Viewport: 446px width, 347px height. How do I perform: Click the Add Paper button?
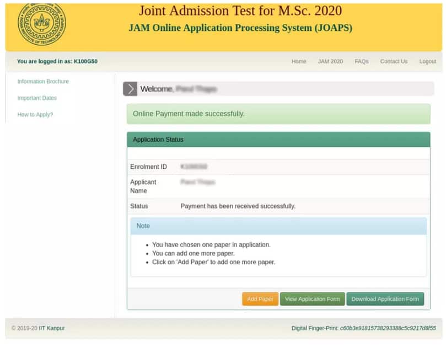pos(260,298)
